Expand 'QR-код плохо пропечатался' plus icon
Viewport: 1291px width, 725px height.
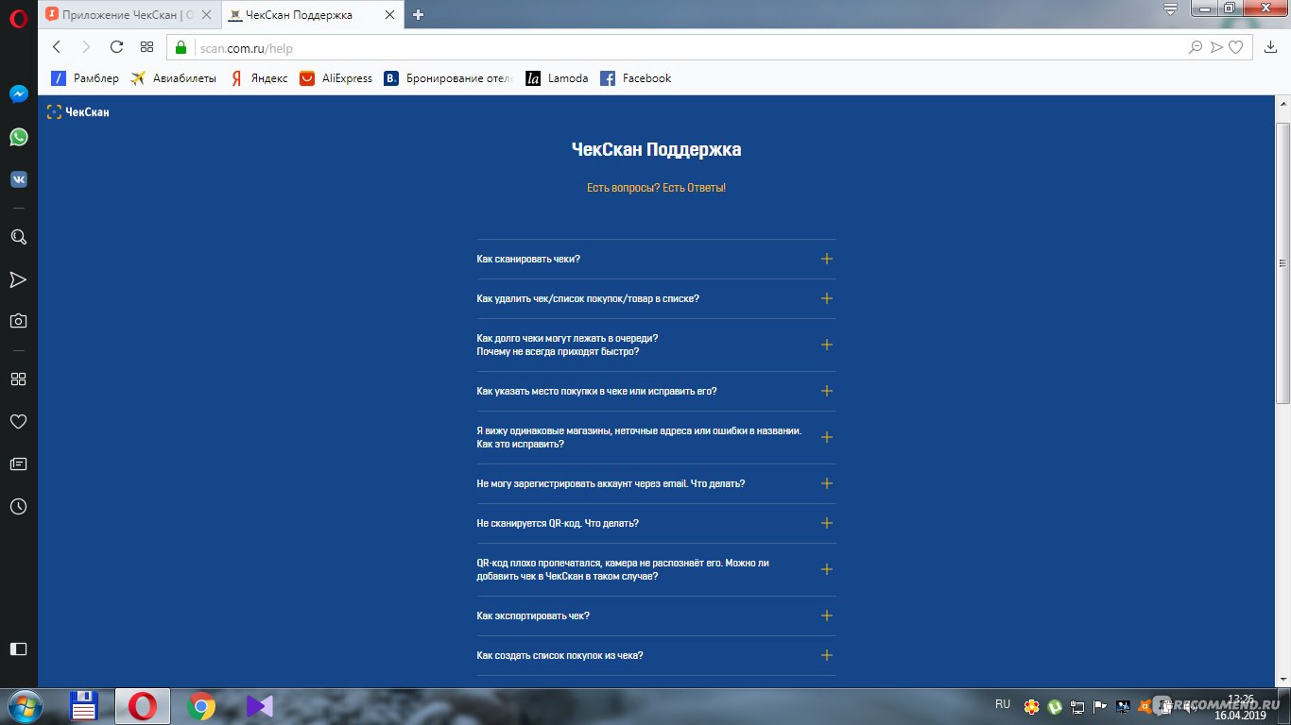coord(827,569)
